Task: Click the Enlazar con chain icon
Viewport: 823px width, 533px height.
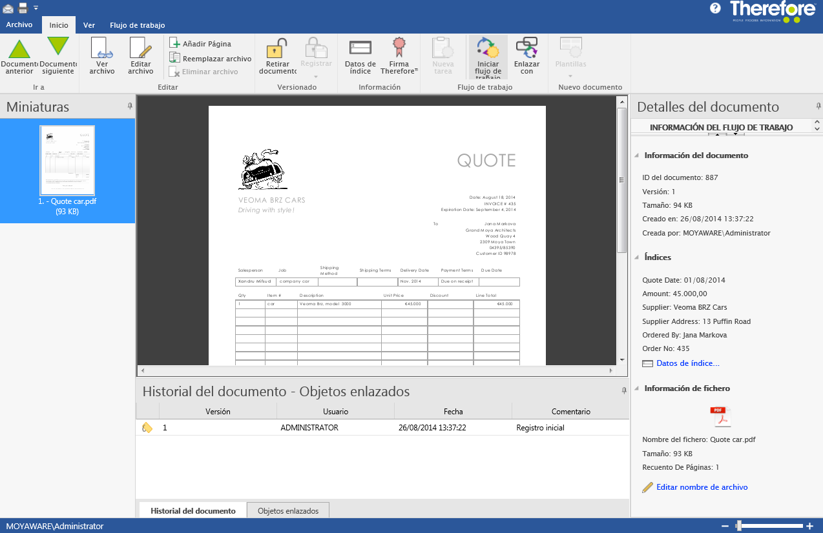Action: [527, 48]
